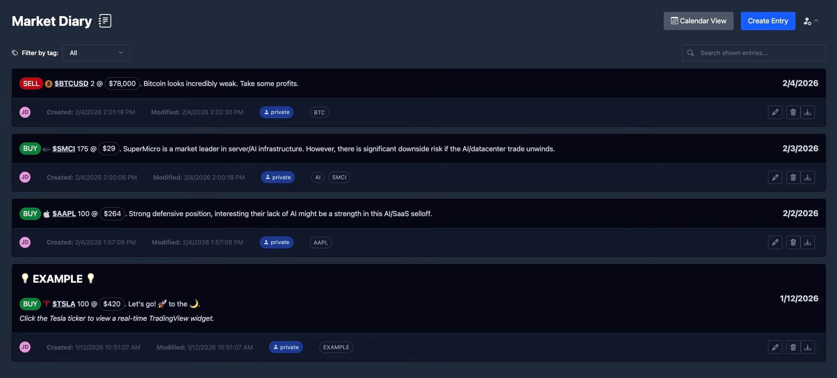Click the JD avatar on the TSLA example entry
837x378 pixels.
click(25, 347)
